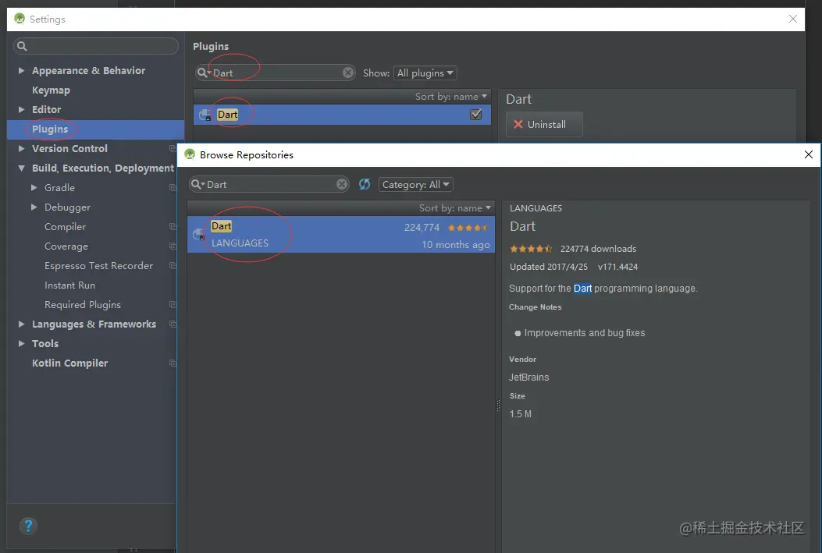Click the highlighted Dart word in description
The image size is (822, 553).
[x=582, y=289]
